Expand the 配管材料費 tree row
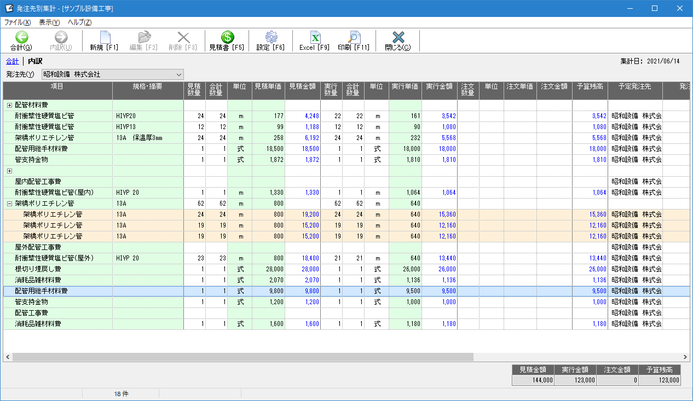Screen dimensions: 693x401 [9, 105]
